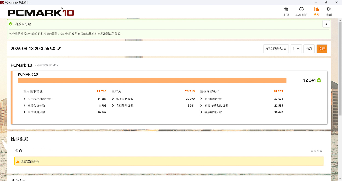Click the value 16 342

click(x=102, y=112)
